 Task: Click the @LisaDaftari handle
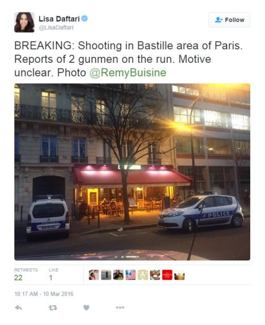click(x=56, y=28)
